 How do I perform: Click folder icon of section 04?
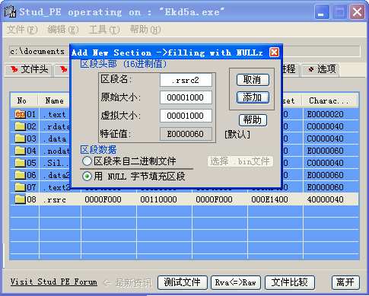[x=21, y=151]
